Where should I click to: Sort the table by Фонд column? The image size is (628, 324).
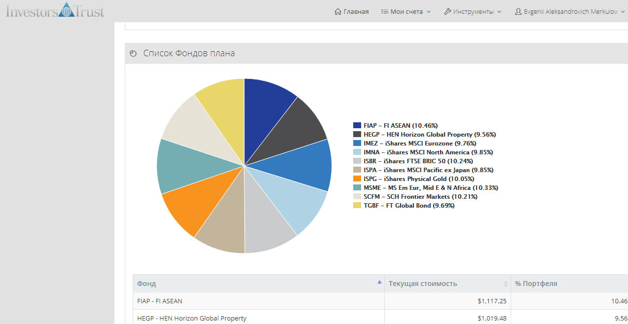click(x=259, y=284)
